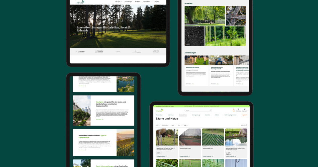Expand the Durchmesser filter dropdown
The image size is (318, 167).
coord(165,125)
